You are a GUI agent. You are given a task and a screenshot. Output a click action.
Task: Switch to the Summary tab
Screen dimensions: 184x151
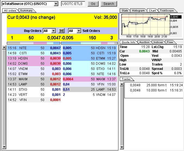click(26, 10)
